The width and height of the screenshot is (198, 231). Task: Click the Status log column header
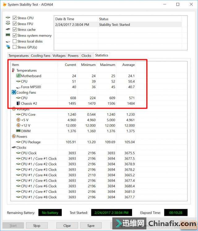(x=140, y=19)
